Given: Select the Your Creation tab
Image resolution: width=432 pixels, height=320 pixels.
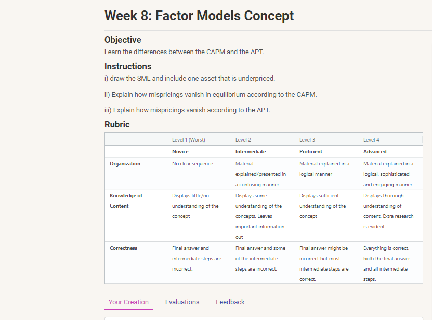Looking at the screenshot, I should [x=128, y=302].
